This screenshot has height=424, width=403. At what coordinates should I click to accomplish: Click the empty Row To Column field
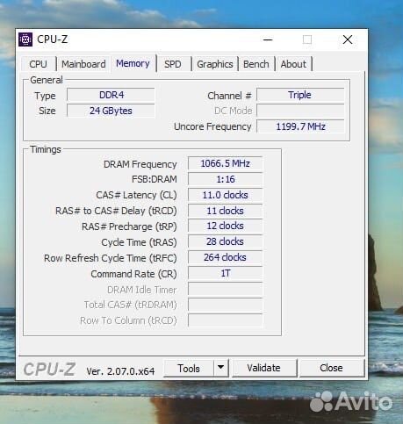click(225, 320)
